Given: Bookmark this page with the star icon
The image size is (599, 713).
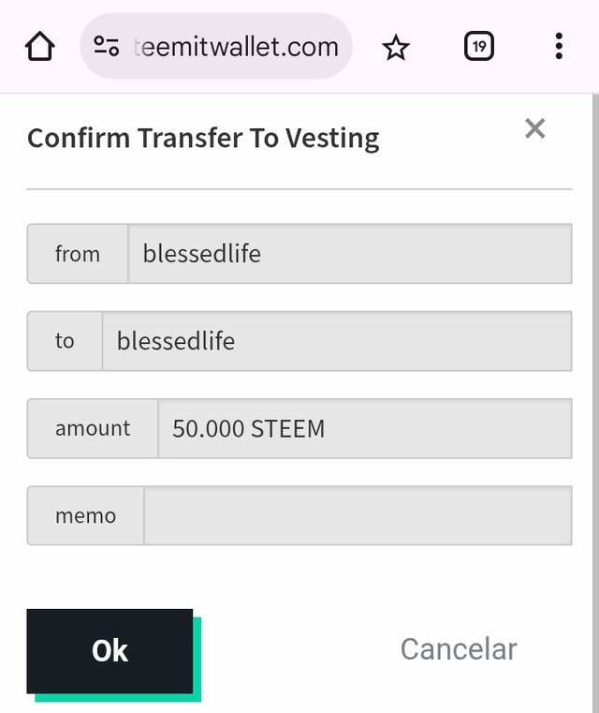Looking at the screenshot, I should [x=396, y=47].
